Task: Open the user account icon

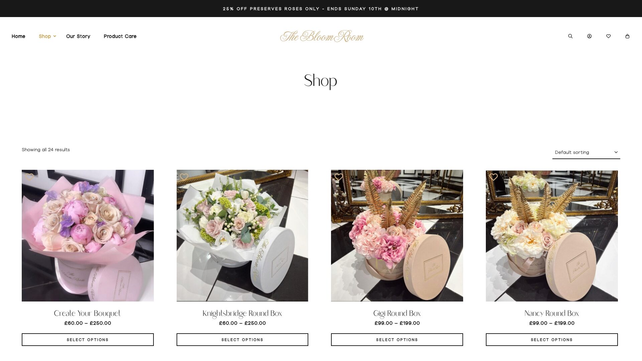Action: [589, 36]
